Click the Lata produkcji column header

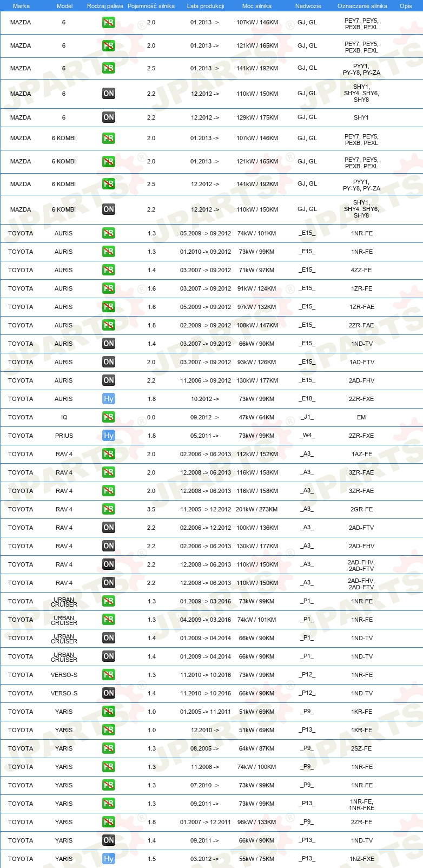[206, 6]
